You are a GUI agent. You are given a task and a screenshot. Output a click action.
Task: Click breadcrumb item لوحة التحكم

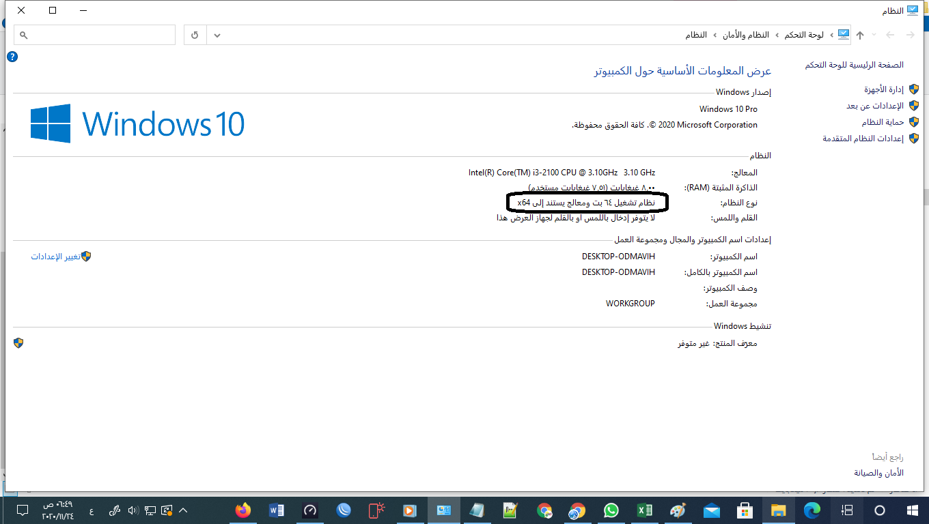803,35
